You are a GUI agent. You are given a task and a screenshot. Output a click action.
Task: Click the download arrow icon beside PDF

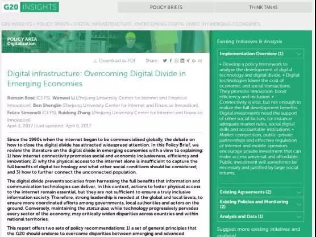(95, 61)
